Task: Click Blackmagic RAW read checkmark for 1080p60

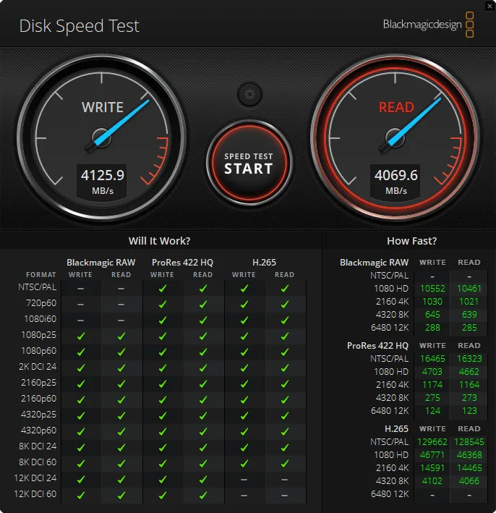Action: coord(121,352)
